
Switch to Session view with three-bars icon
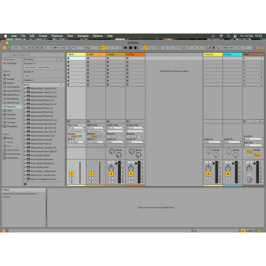pos(257,48)
